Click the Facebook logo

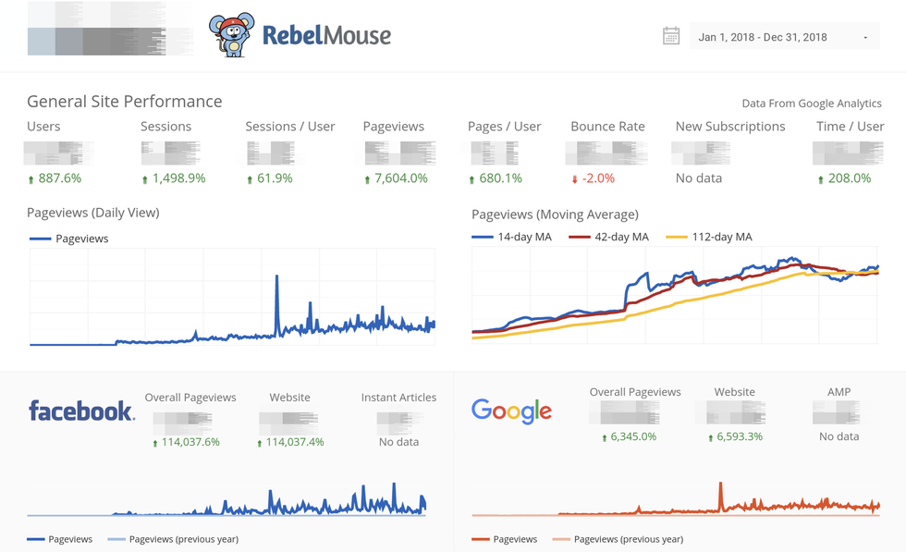coord(81,411)
